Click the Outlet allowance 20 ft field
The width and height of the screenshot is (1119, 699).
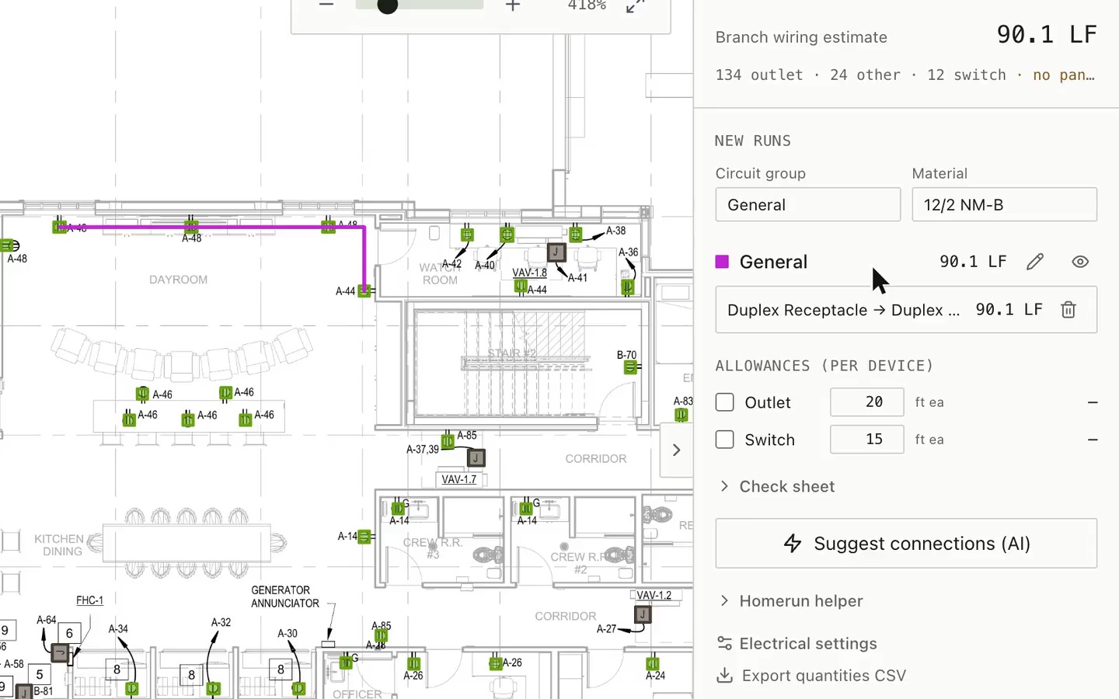click(866, 402)
